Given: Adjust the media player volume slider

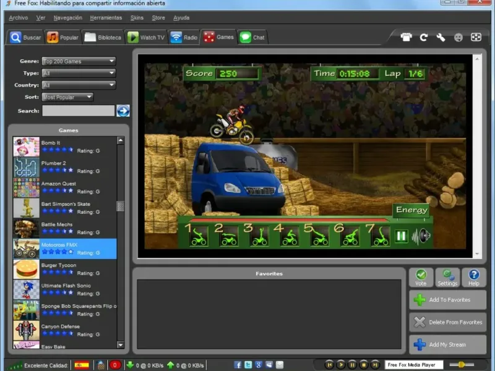Looking at the screenshot, I should (x=462, y=365).
